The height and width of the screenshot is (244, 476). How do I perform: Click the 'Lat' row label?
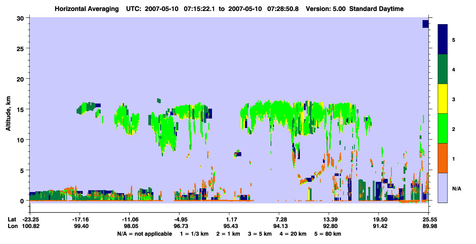[12, 219]
